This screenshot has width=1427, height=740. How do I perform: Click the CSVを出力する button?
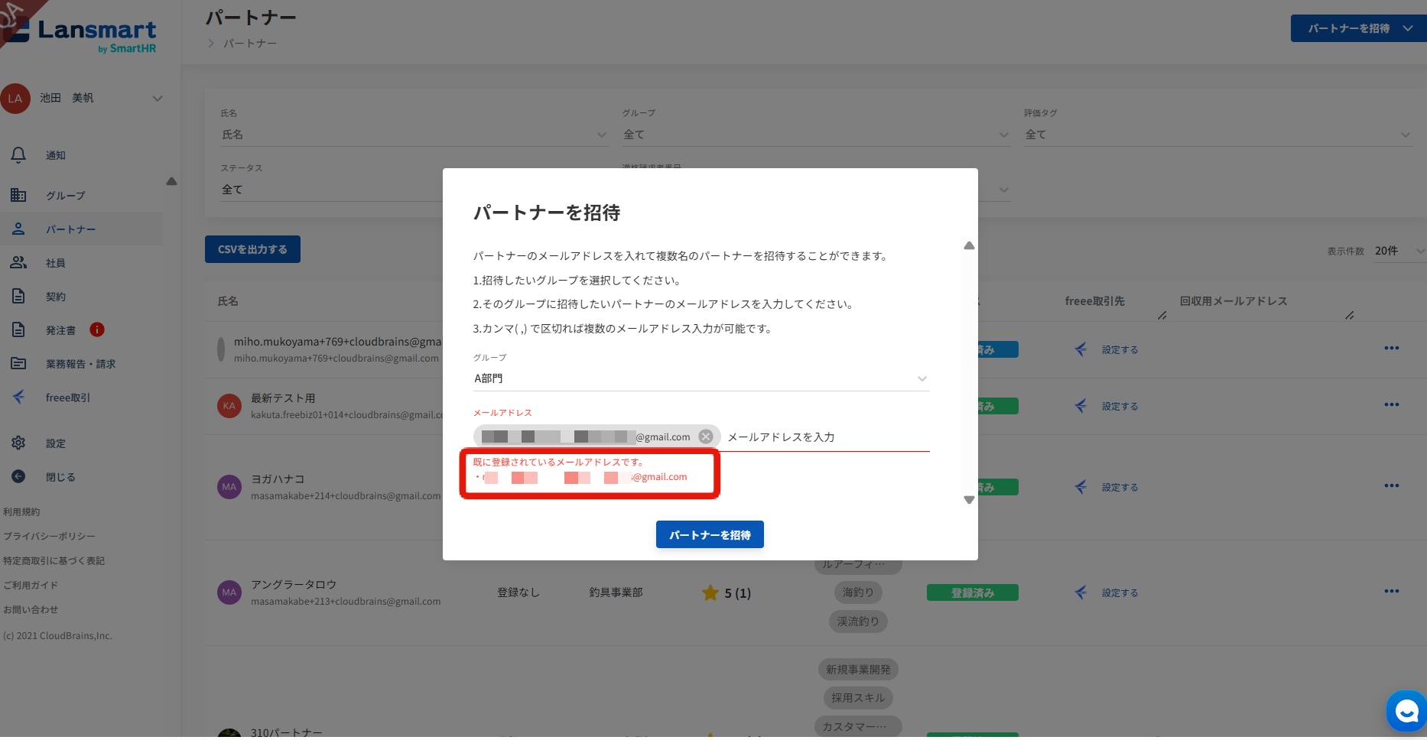(252, 249)
